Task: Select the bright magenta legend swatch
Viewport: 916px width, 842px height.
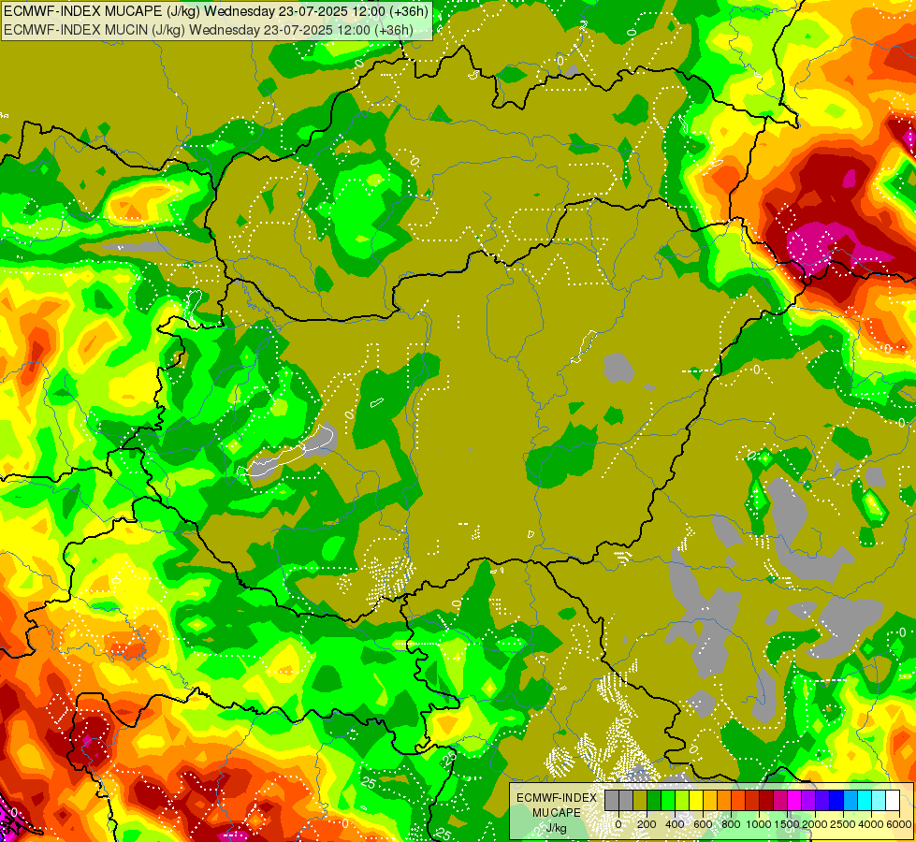Action: (x=794, y=800)
